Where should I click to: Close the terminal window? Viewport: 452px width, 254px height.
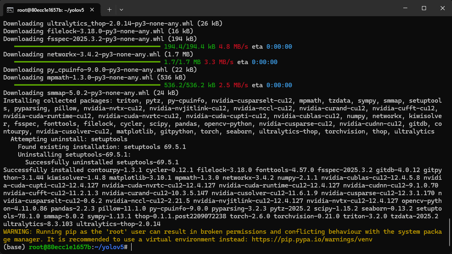(443, 8)
